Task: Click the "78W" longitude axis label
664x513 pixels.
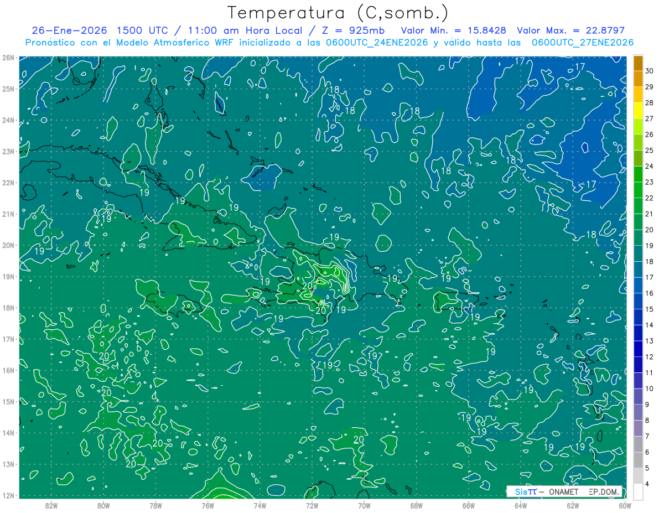Action: click(x=155, y=505)
